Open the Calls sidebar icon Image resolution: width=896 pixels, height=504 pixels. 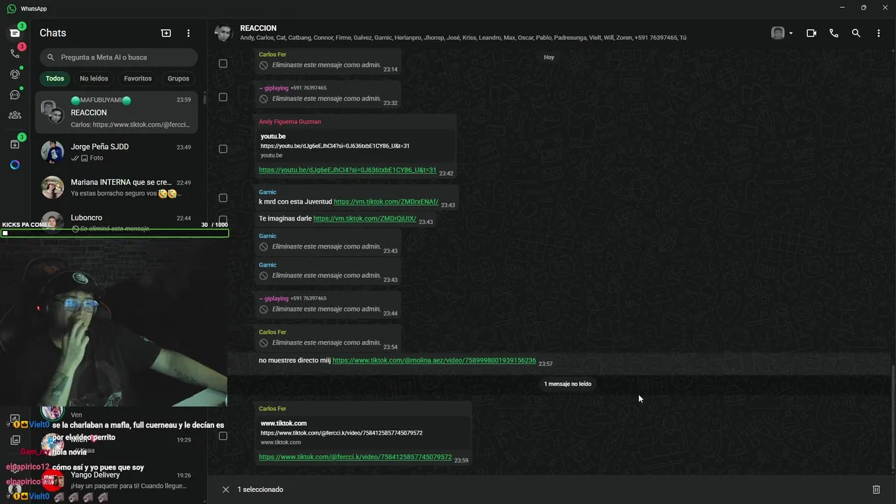pyautogui.click(x=15, y=53)
